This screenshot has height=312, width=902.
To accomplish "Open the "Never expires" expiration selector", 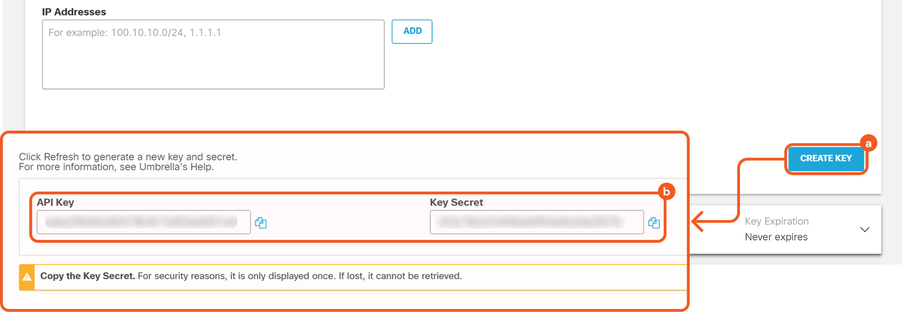I will point(776,237).
